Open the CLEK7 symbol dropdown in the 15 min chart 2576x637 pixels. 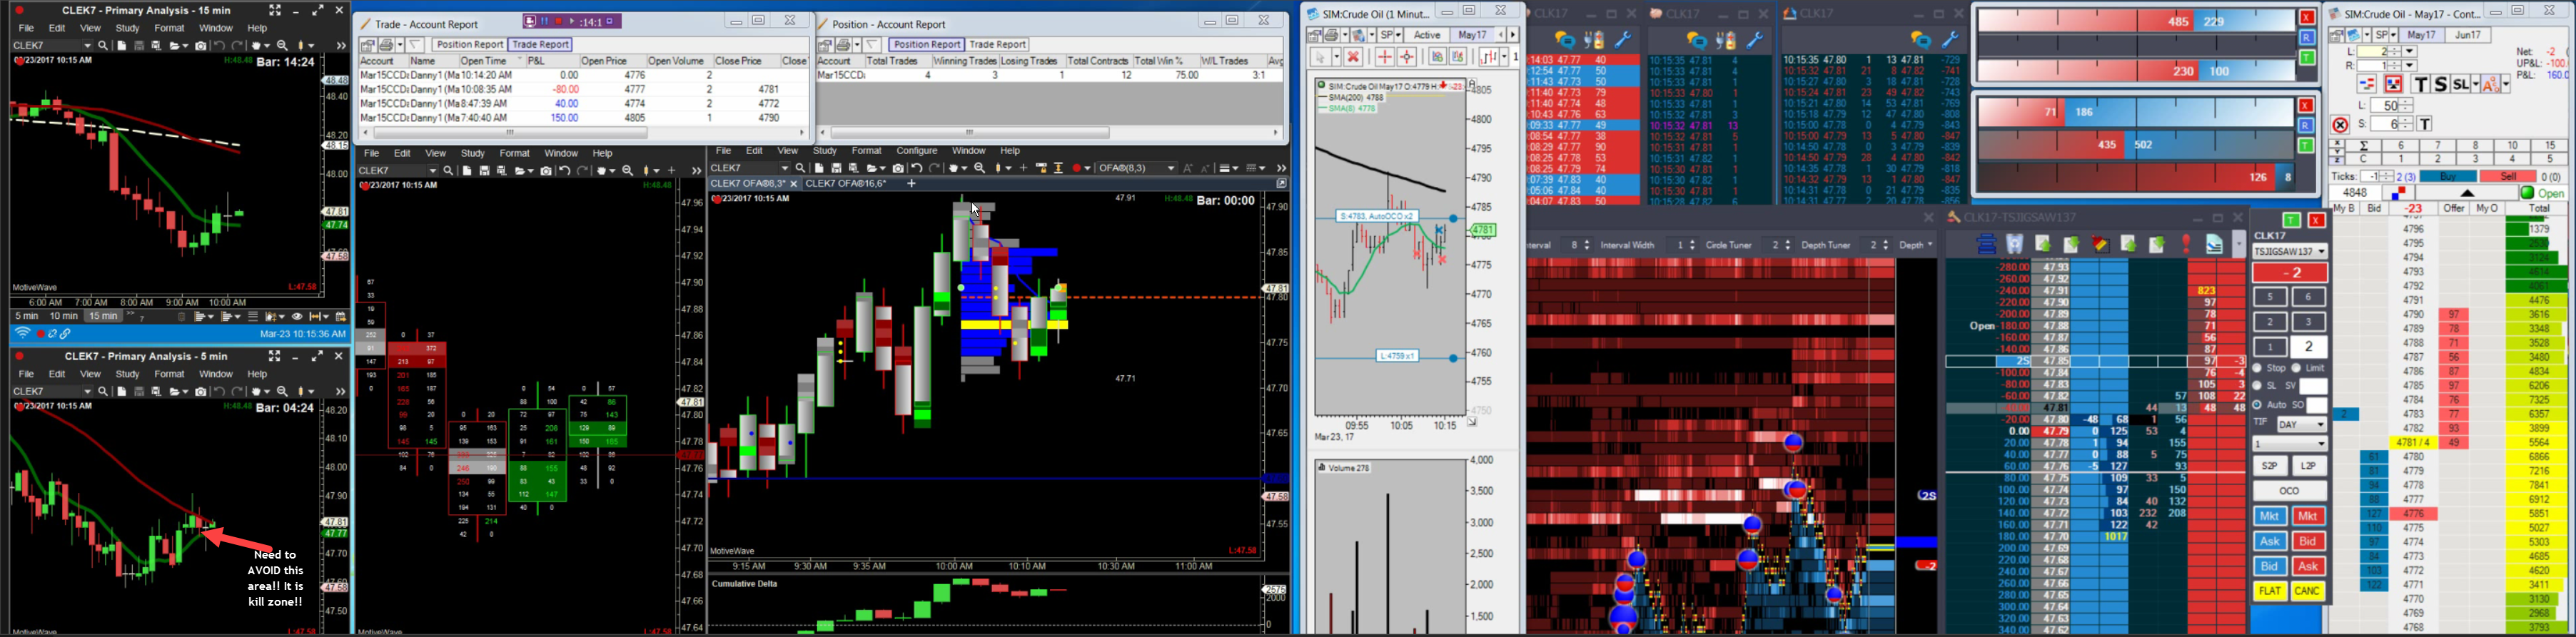[87, 46]
